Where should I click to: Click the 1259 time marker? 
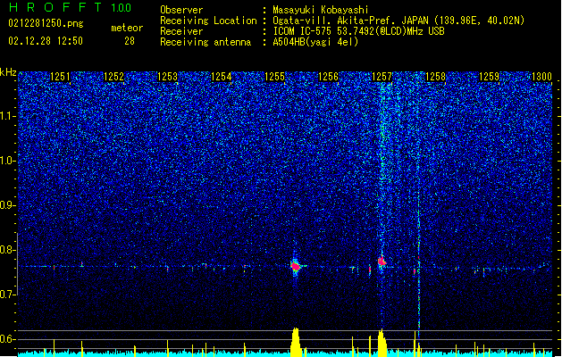[x=490, y=76]
